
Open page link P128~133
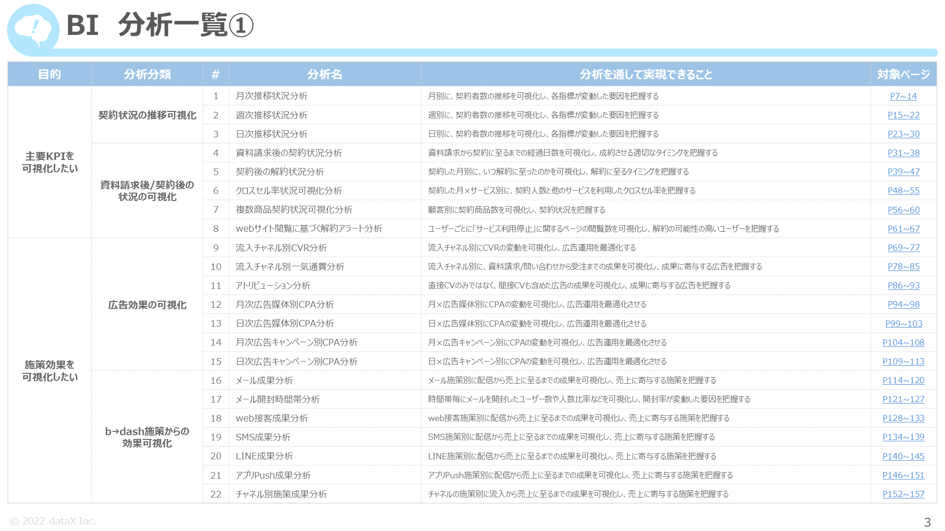click(903, 418)
